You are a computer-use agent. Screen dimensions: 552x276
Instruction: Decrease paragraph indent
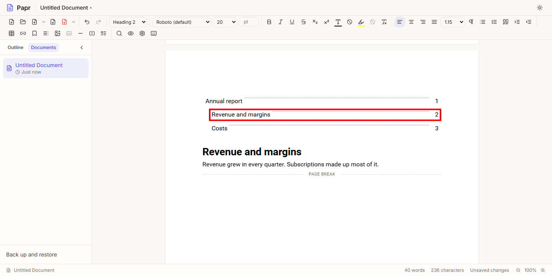pos(529,22)
